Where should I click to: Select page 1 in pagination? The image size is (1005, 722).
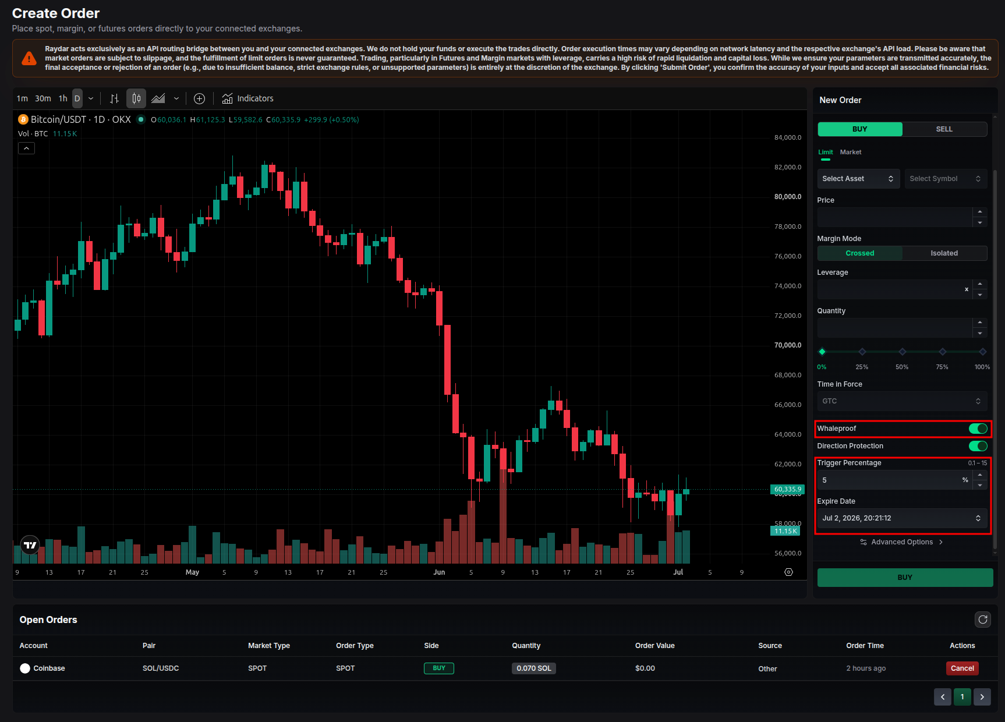pos(962,697)
